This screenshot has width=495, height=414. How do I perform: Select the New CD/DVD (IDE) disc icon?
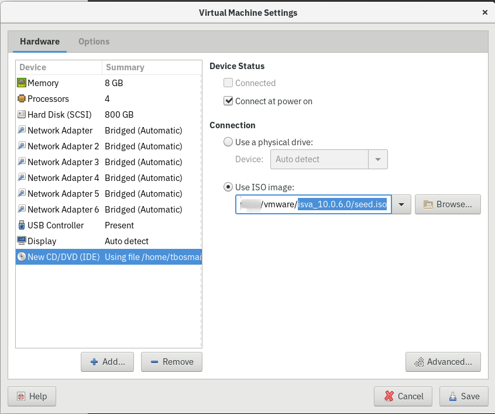click(x=22, y=256)
